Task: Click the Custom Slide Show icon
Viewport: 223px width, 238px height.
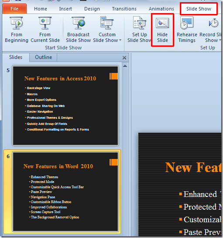Action: (107, 23)
